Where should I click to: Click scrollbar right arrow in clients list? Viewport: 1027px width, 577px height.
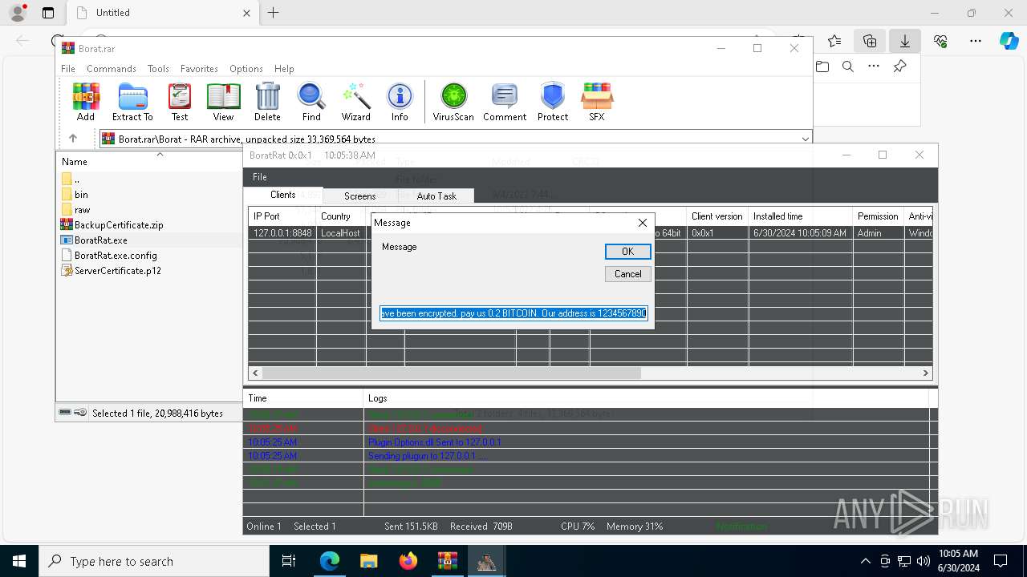(925, 373)
